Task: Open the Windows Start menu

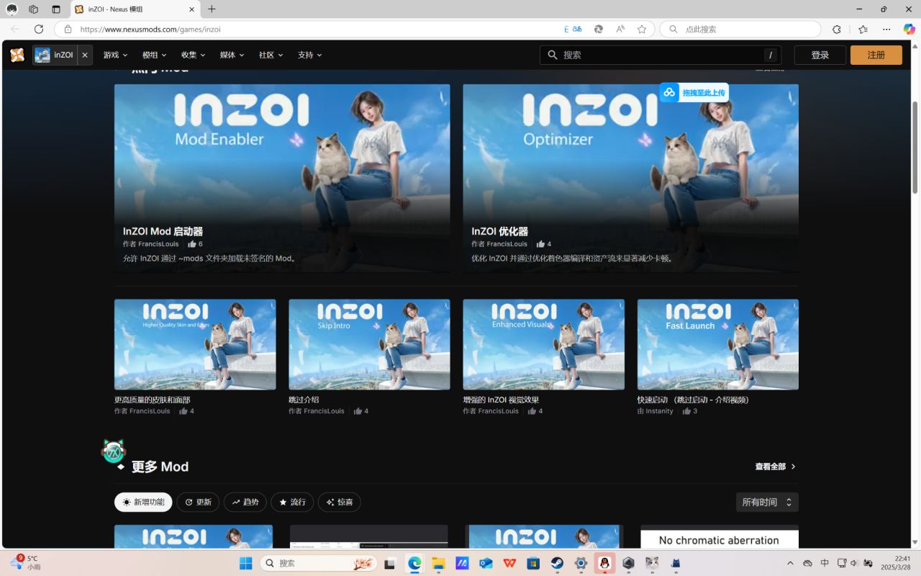Action: pos(245,563)
